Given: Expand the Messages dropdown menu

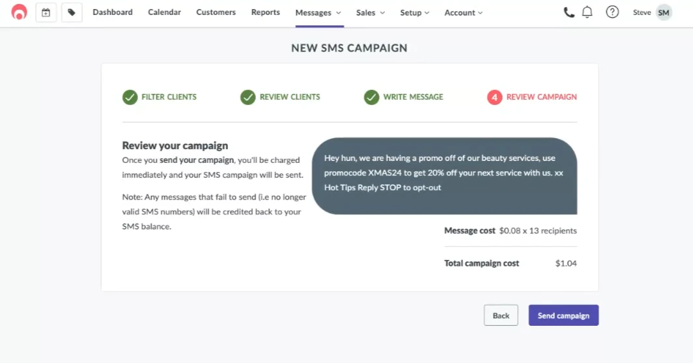Looking at the screenshot, I should [318, 13].
